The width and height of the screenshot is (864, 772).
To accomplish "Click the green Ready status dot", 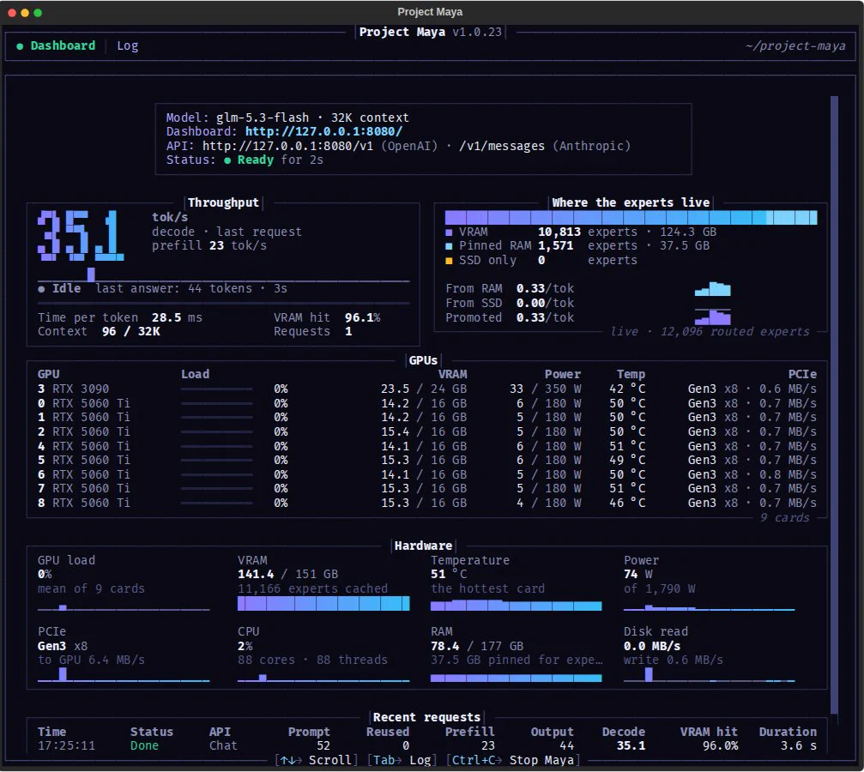I will point(227,160).
